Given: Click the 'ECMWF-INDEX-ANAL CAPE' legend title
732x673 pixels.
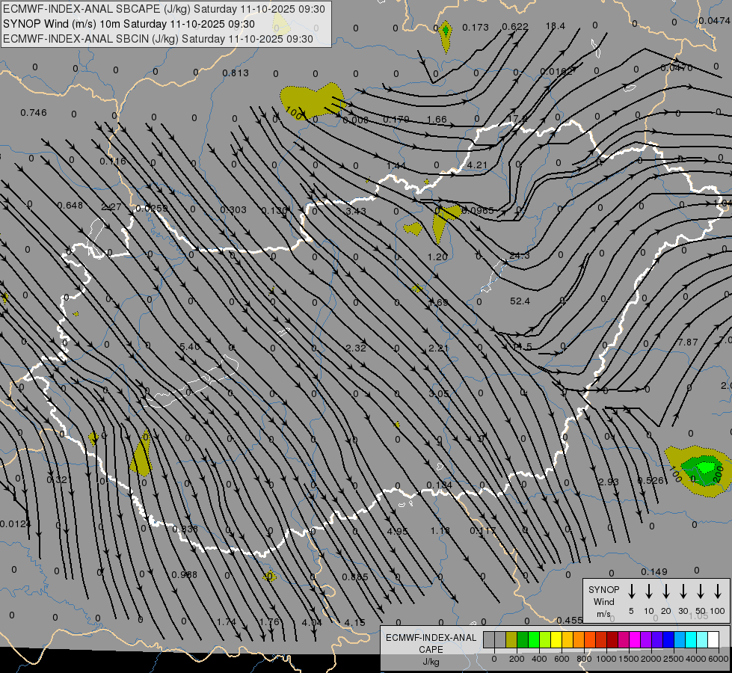Looking at the screenshot, I should tap(431, 643).
